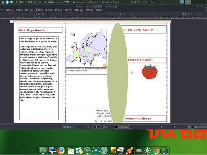Click the orange warning triangle on map
207x155 pixels.
[105, 65]
